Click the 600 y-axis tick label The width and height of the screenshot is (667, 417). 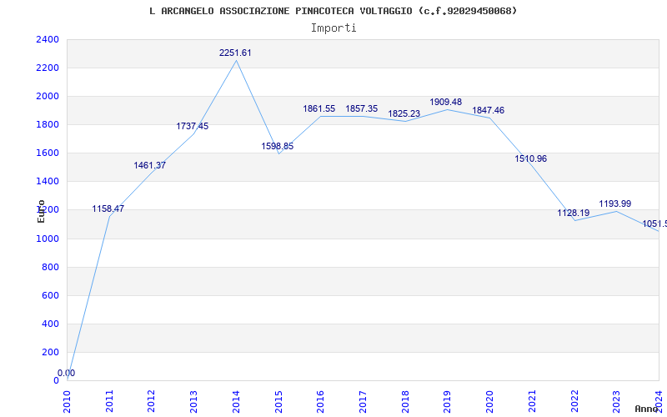click(51, 296)
